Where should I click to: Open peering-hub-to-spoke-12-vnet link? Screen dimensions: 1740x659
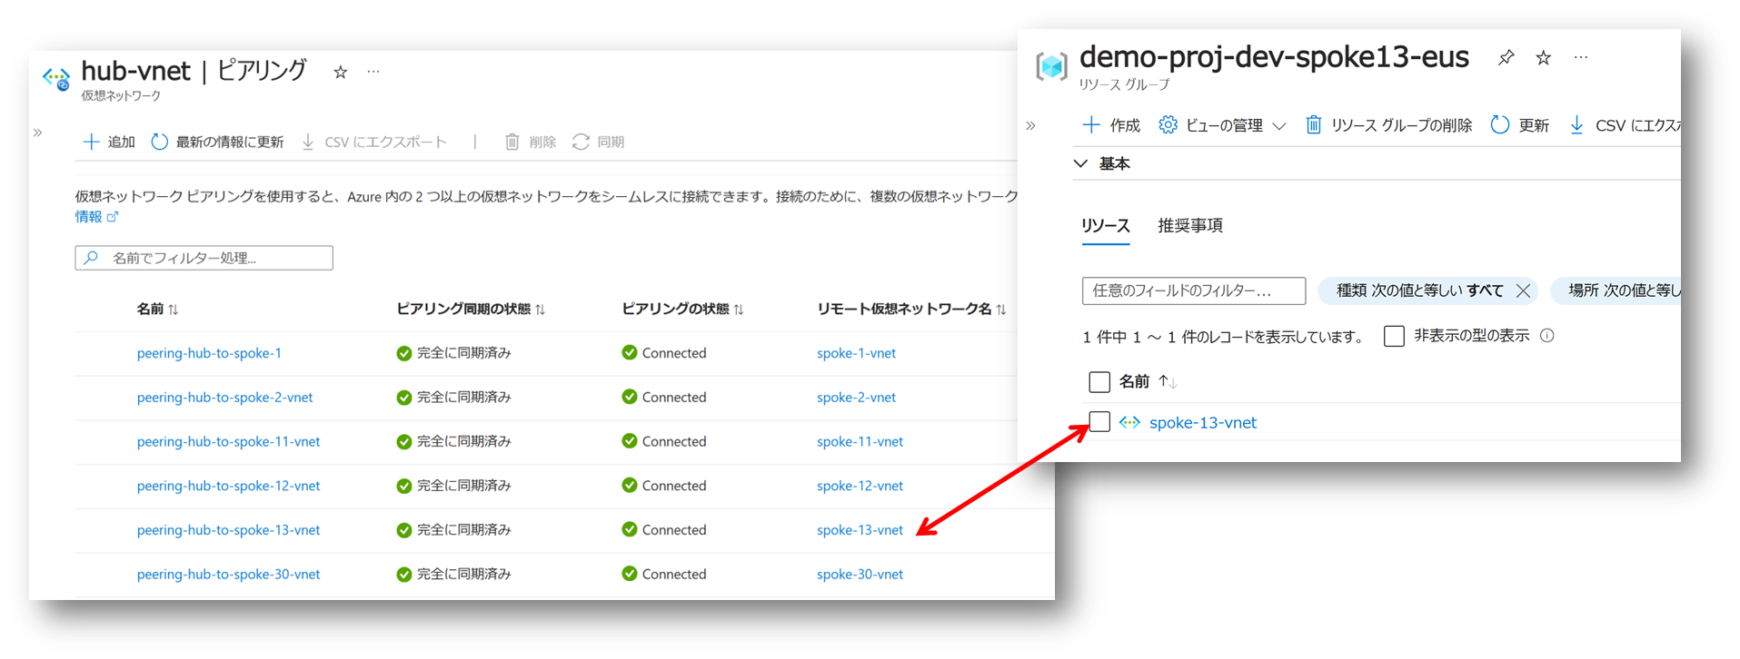(x=228, y=486)
